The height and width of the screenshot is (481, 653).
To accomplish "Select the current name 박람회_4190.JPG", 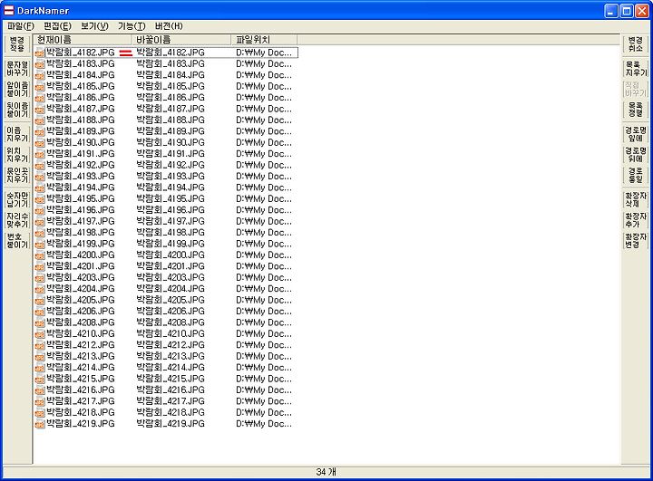I will (x=80, y=143).
